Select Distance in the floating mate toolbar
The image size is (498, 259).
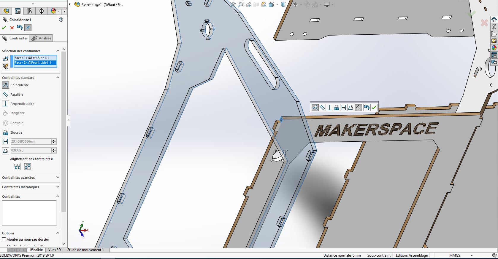click(x=344, y=108)
